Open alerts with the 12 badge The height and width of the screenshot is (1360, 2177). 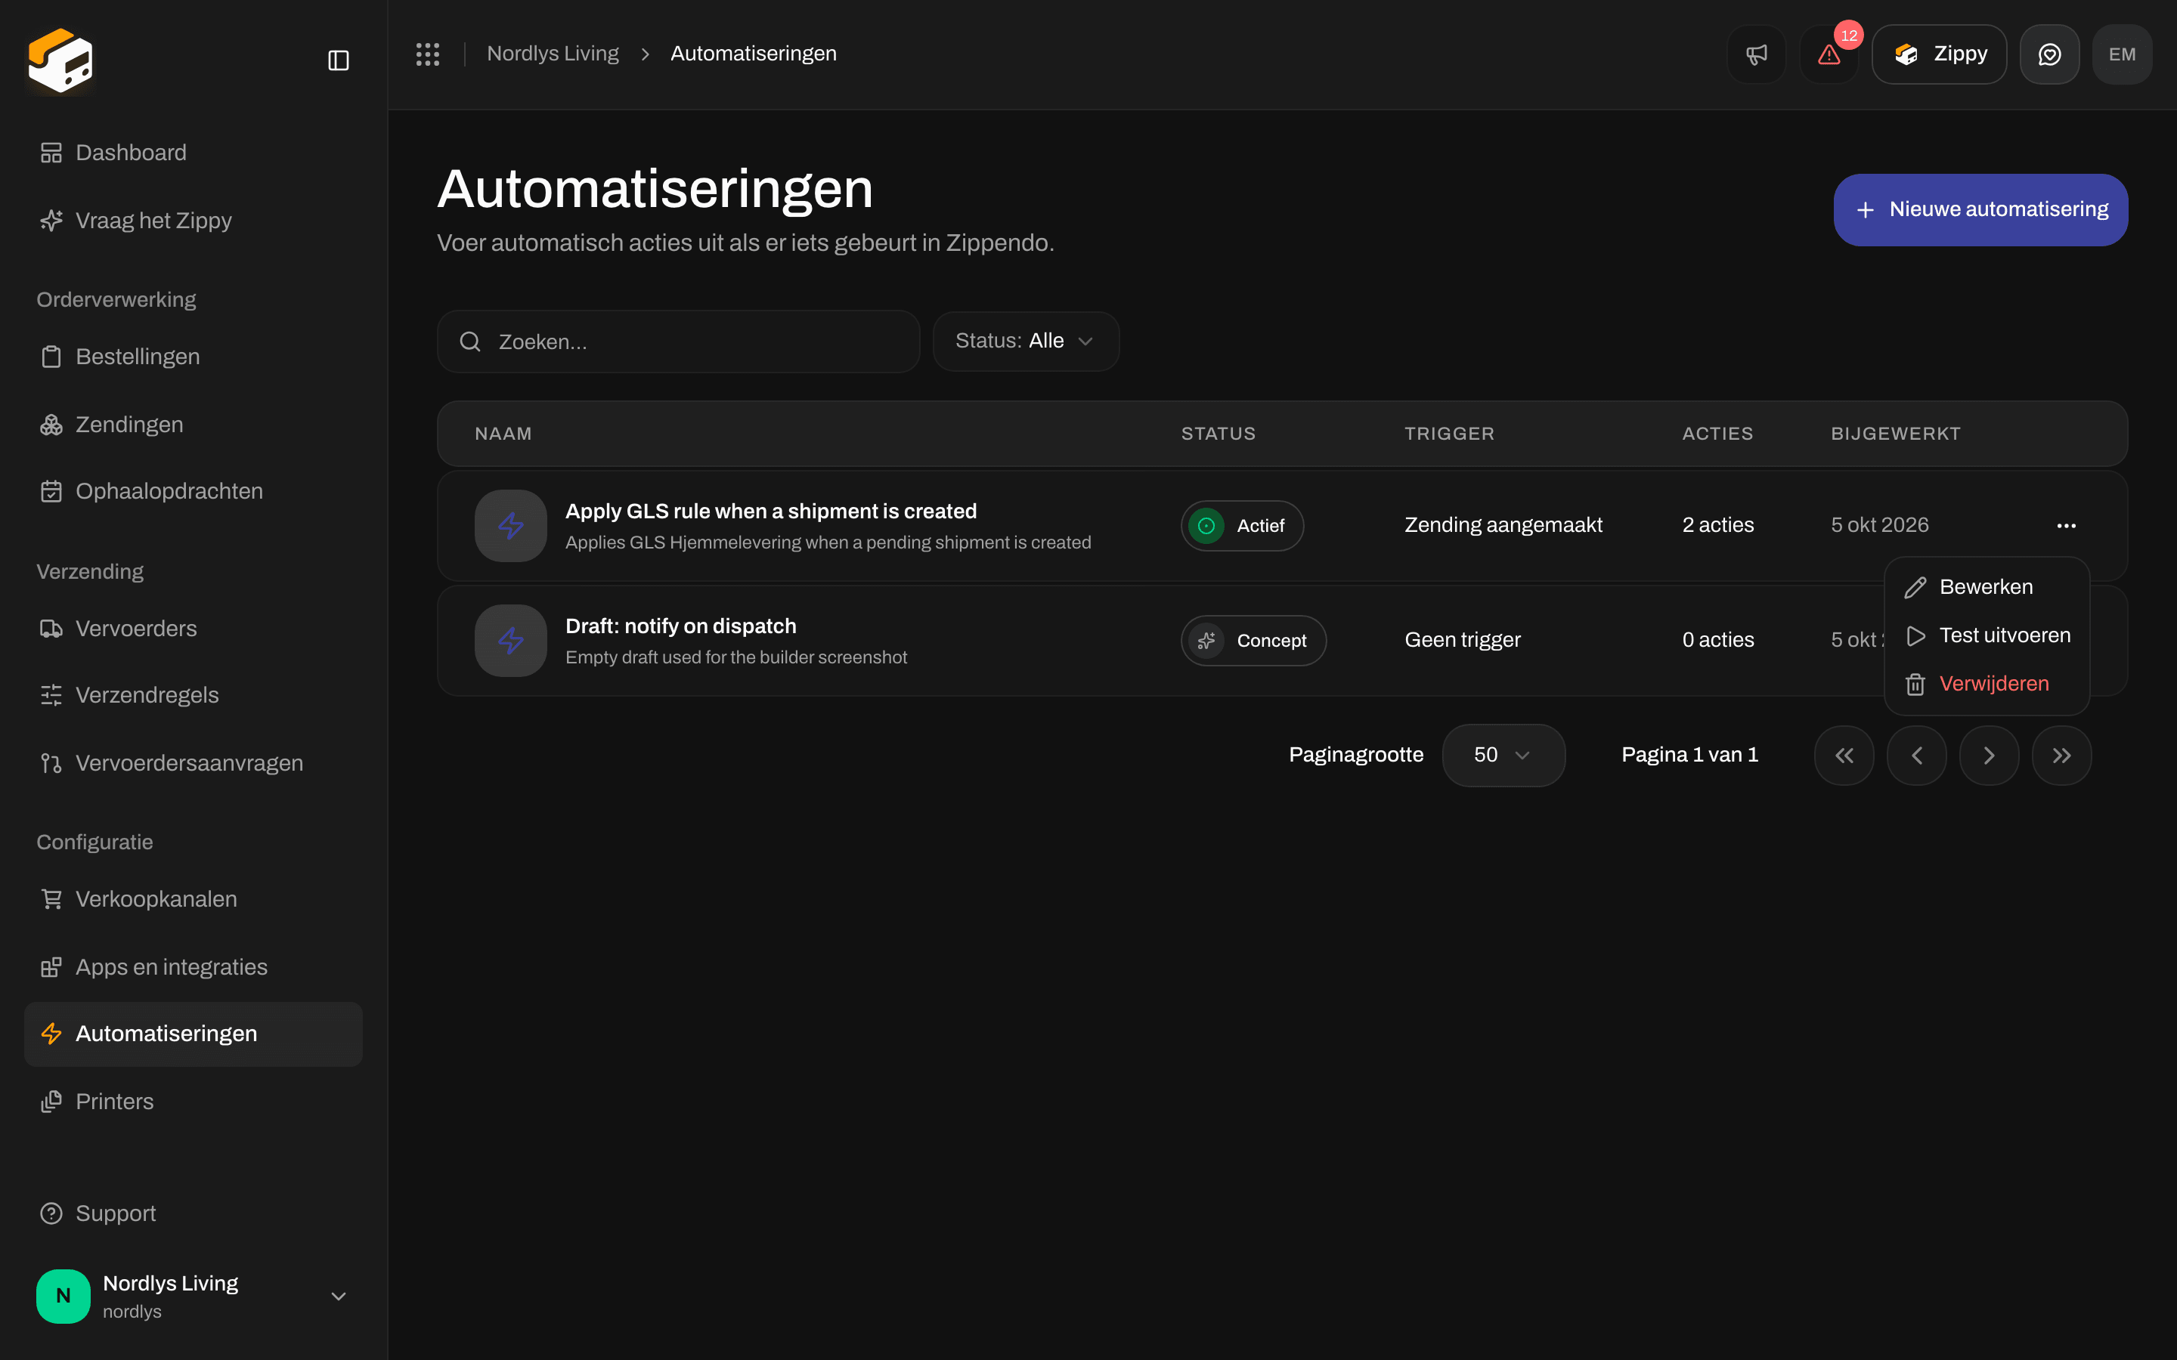[1829, 54]
